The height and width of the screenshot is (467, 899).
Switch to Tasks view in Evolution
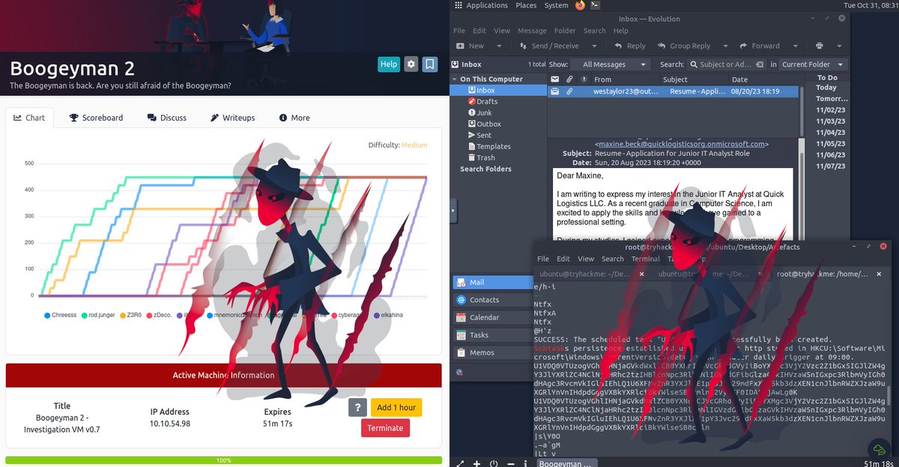pyautogui.click(x=493, y=335)
